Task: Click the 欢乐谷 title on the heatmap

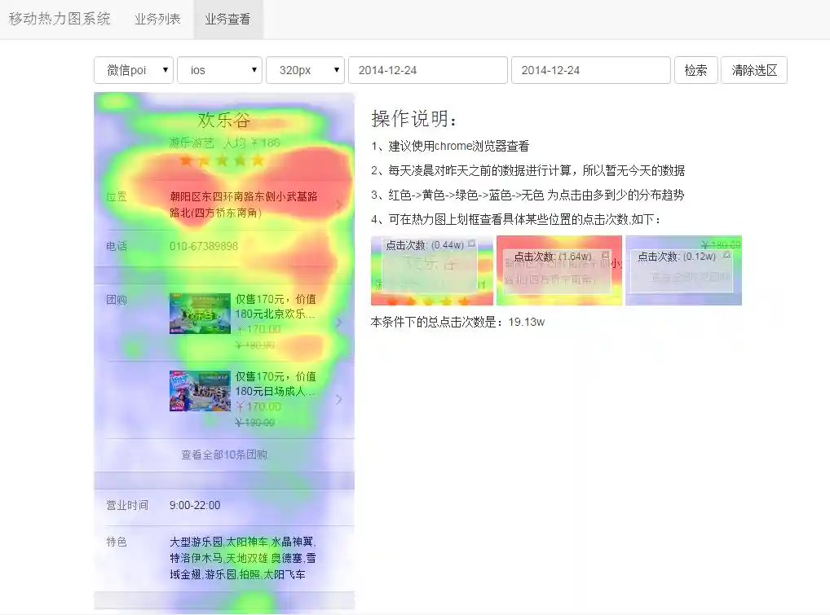Action: click(x=224, y=120)
